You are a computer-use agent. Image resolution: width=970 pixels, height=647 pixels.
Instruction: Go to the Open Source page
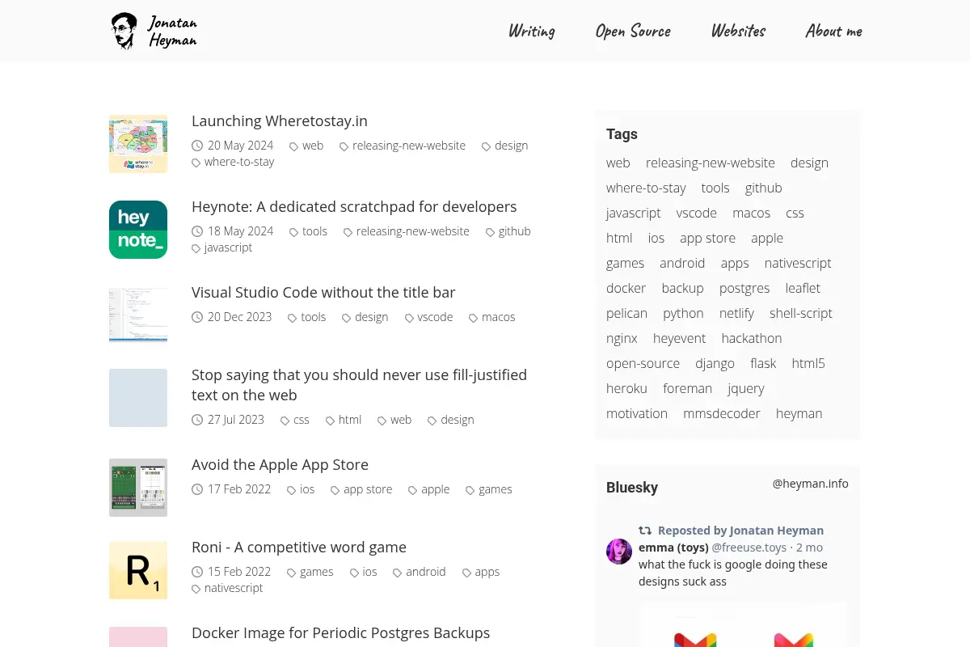(x=633, y=31)
